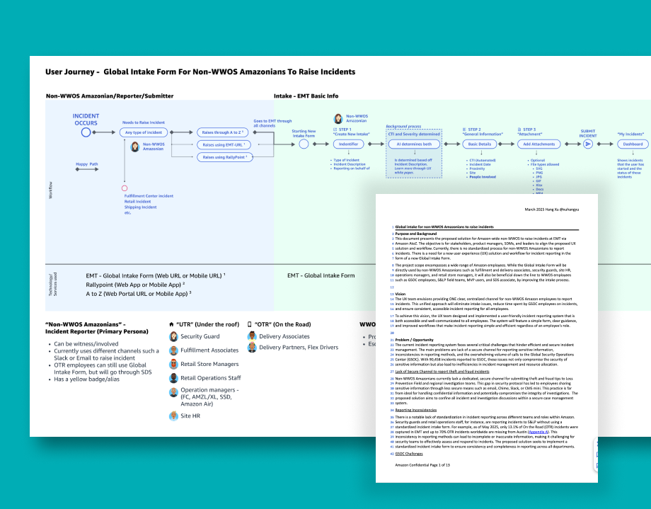This screenshot has height=509, width=651.
Task: Click the Step 3 attachment file icon
Action: 519,130
